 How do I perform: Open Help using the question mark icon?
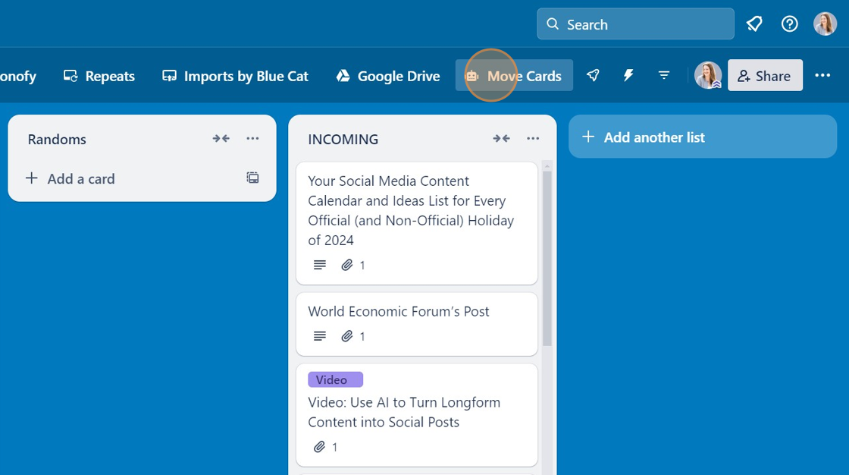pyautogui.click(x=789, y=24)
